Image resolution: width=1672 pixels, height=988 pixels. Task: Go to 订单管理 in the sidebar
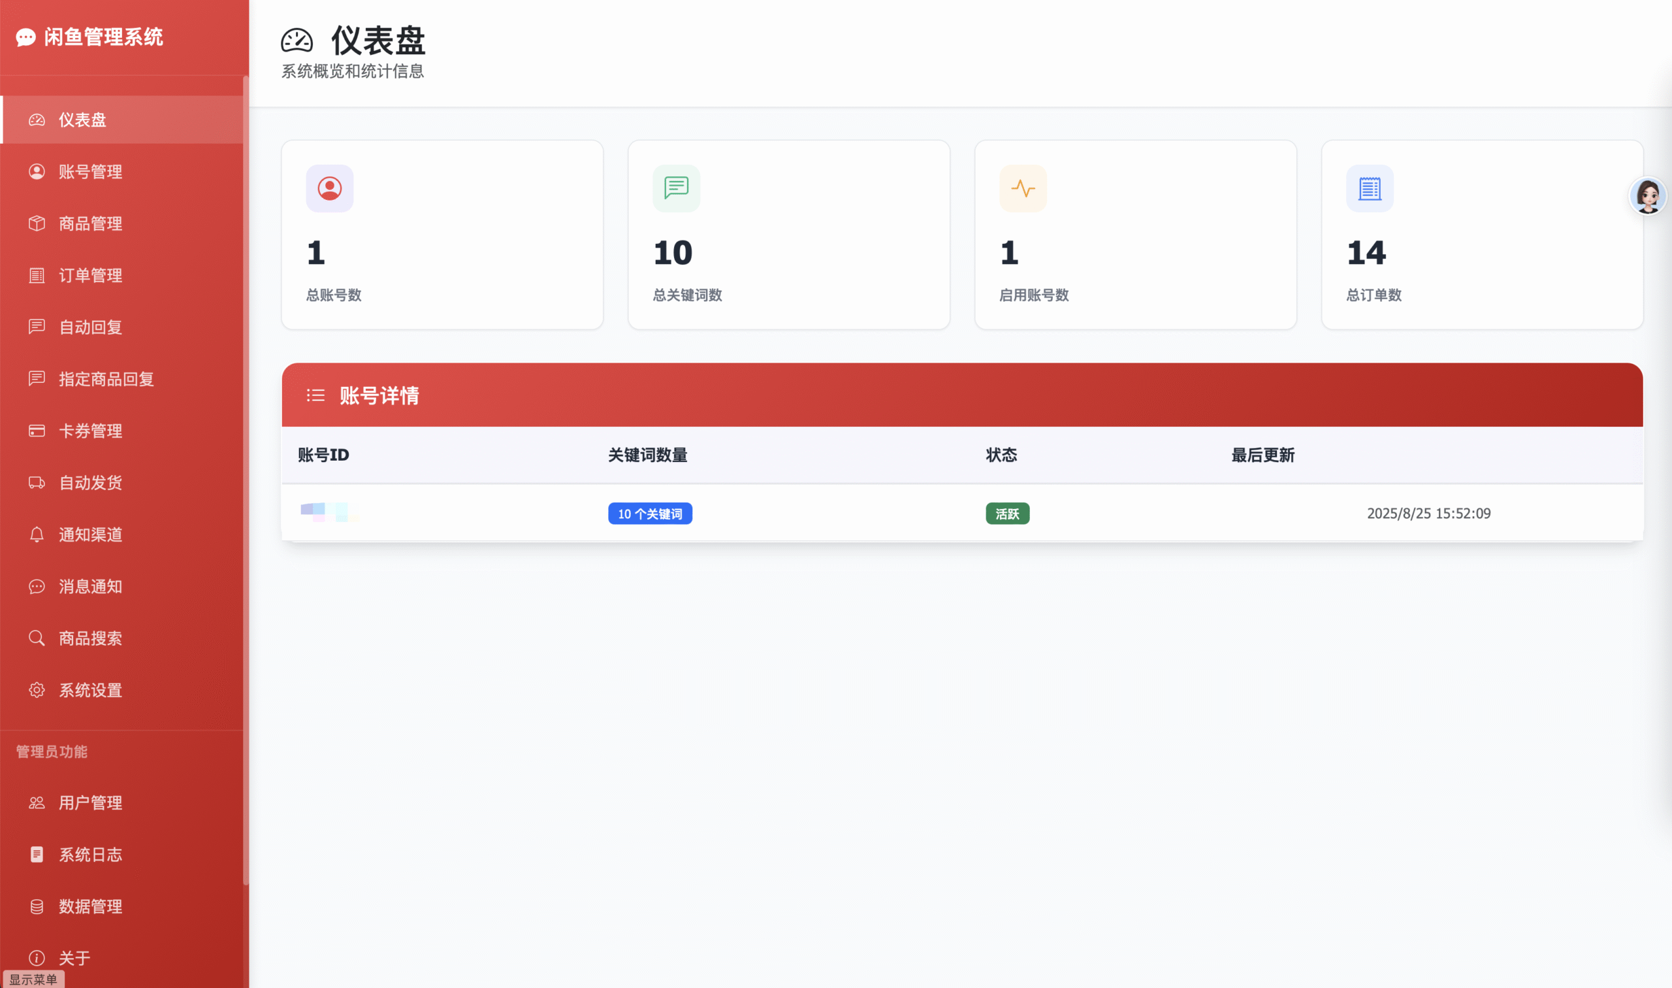(90, 276)
